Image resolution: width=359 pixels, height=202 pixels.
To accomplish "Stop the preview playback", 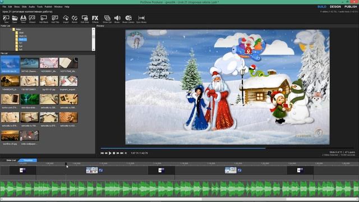I will [114, 153].
